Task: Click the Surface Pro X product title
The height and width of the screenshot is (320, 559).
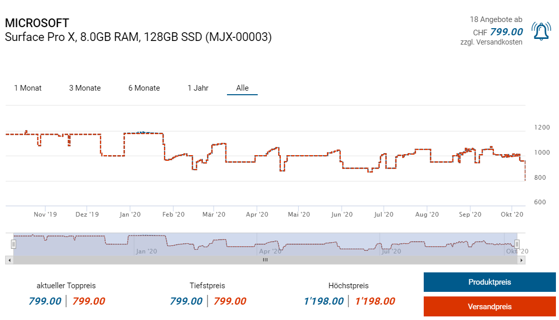Action: click(138, 37)
